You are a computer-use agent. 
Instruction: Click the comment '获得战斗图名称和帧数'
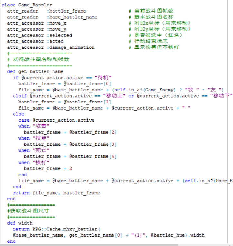(41, 59)
